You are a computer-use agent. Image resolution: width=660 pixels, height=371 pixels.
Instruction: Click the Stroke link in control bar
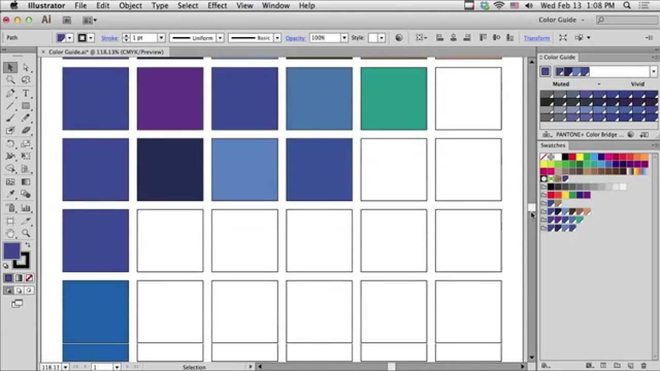coord(110,38)
